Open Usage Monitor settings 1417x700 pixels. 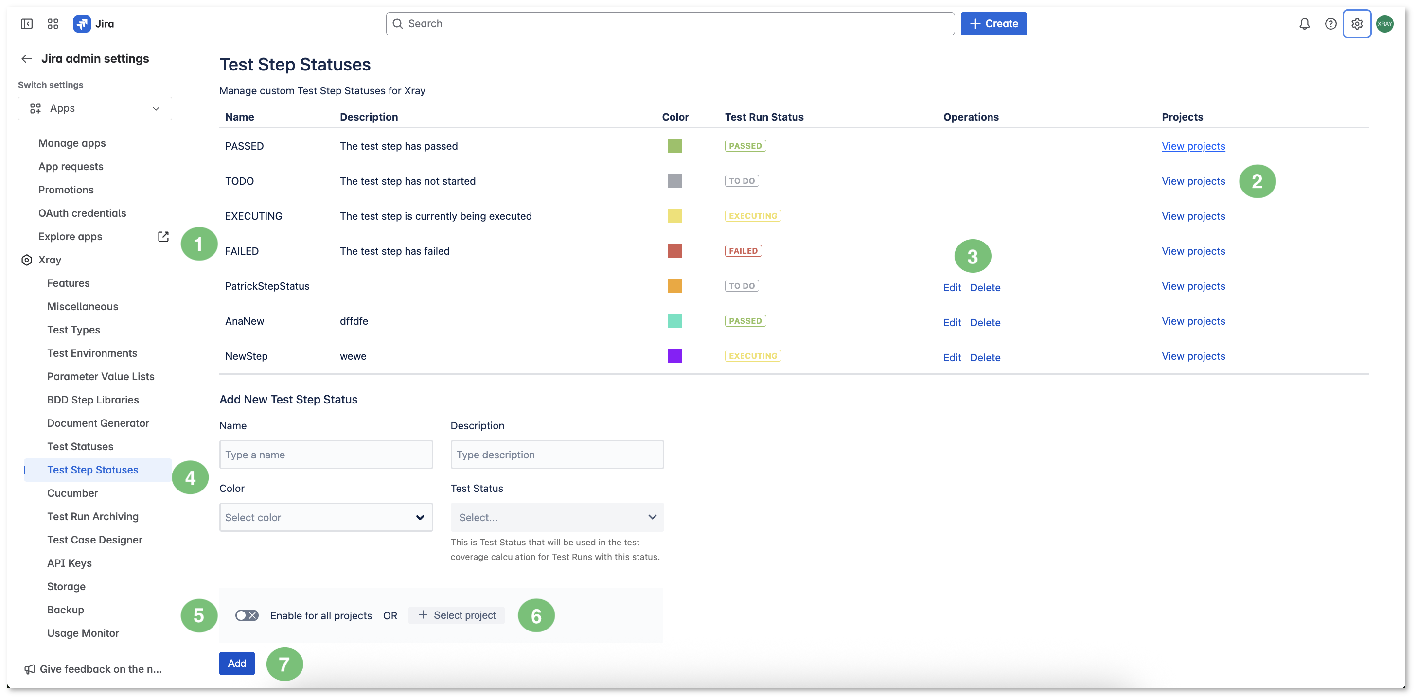tap(83, 633)
